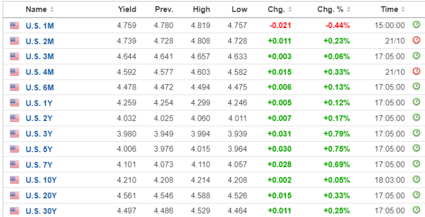Viewport: 425px width, 217px height.
Task: Click the US flag icon beside U.S. 1Y
Action: coord(15,103)
